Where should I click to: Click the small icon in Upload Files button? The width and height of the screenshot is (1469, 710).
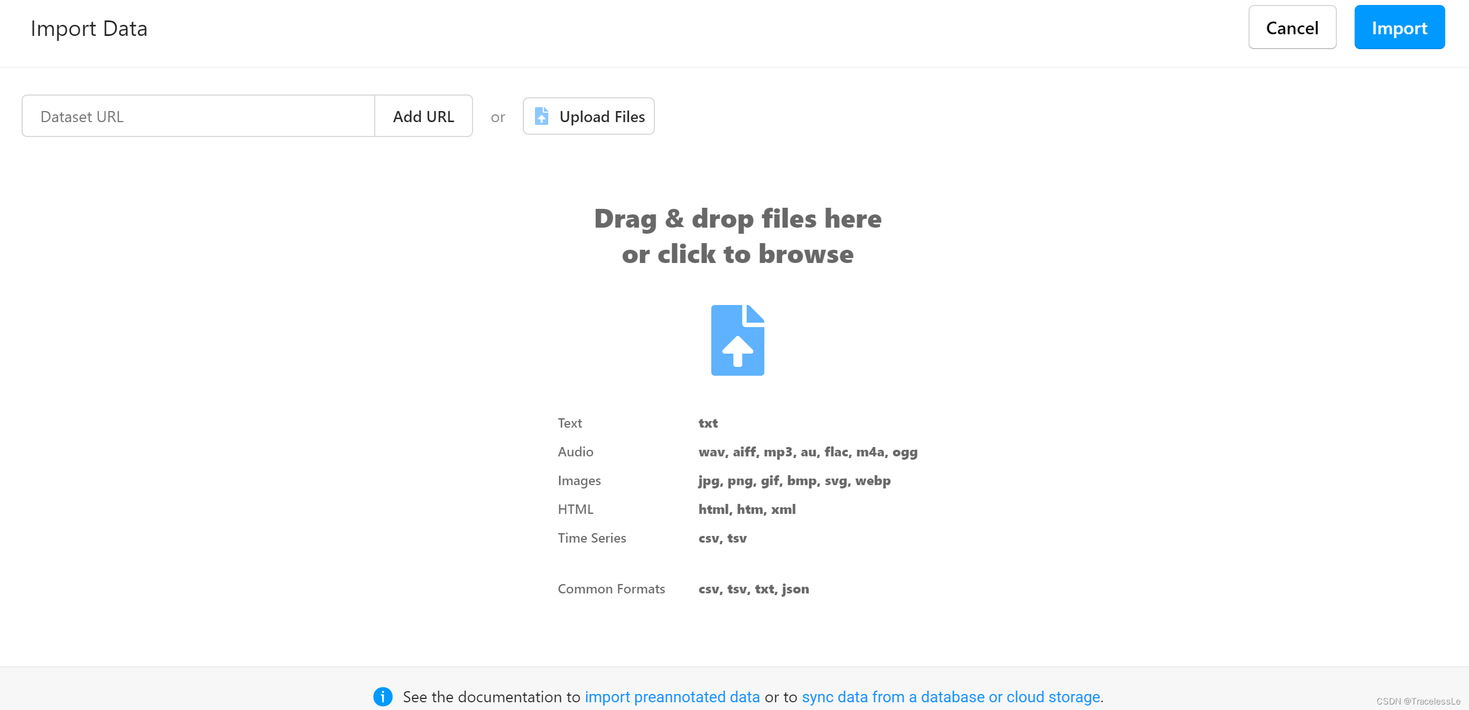pos(541,117)
